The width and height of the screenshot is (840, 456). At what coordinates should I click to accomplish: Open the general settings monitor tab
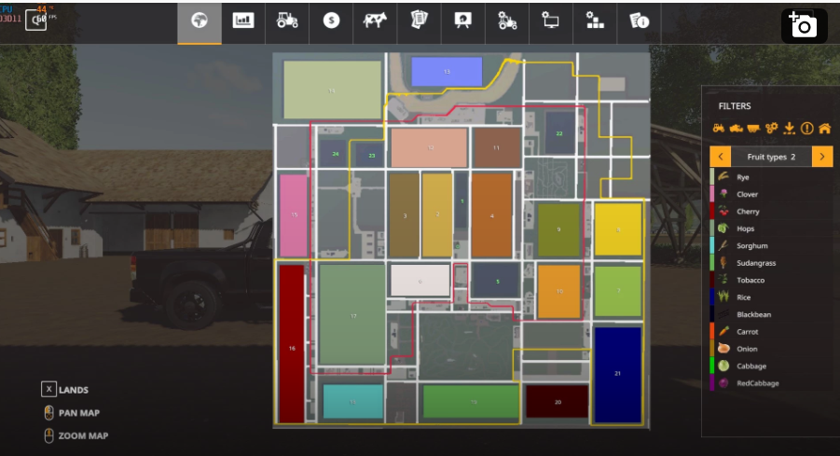coord(550,21)
